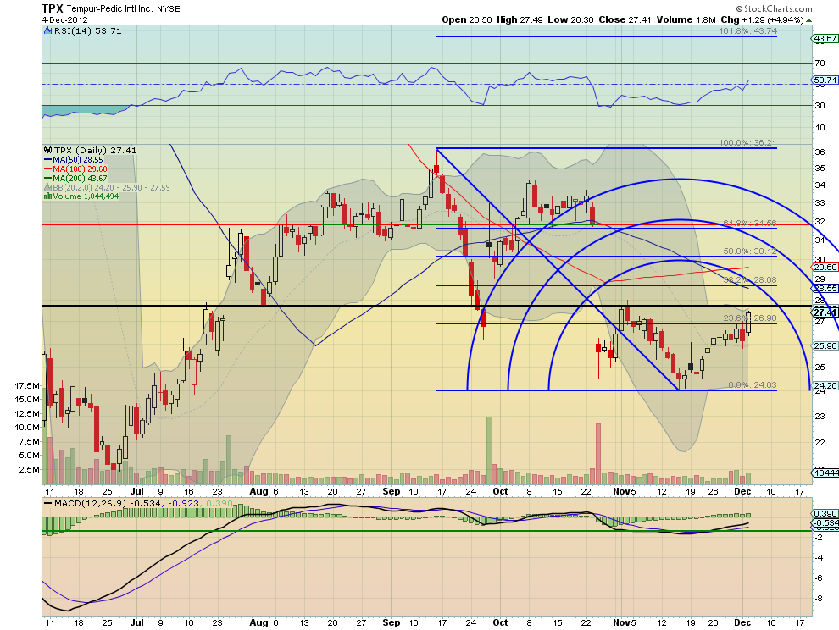This screenshot has width=839, height=630.
Task: Click the TPX (Daily) 27.41 legend title
Action: click(95, 150)
